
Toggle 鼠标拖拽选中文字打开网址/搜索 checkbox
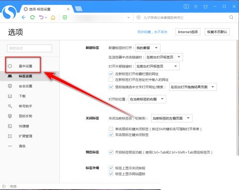click(x=111, y=87)
